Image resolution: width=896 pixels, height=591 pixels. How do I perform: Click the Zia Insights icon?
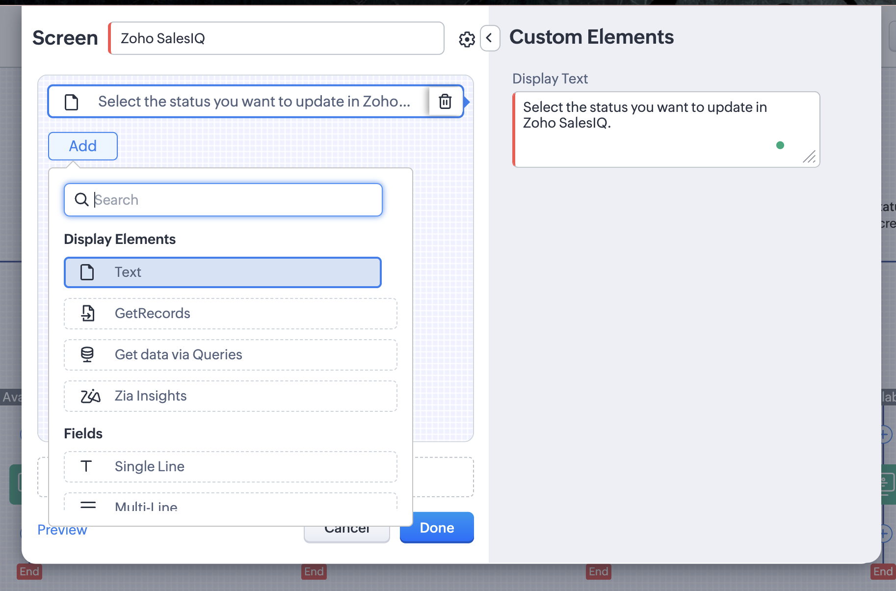point(90,396)
